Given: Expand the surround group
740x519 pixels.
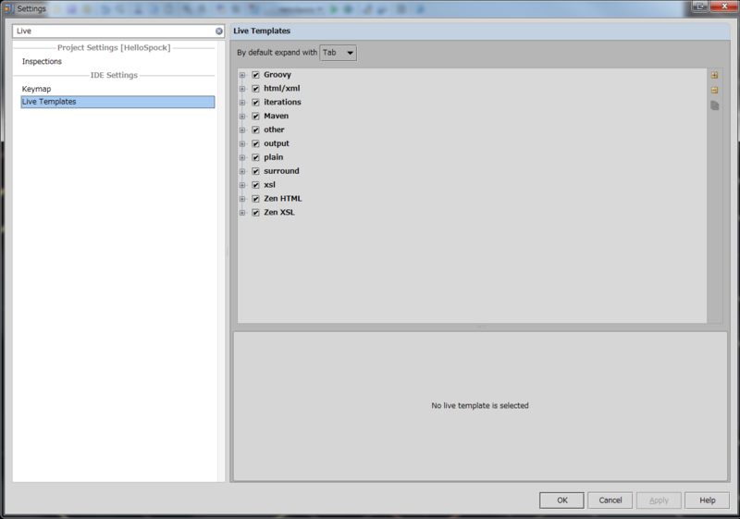Looking at the screenshot, I should (x=242, y=171).
